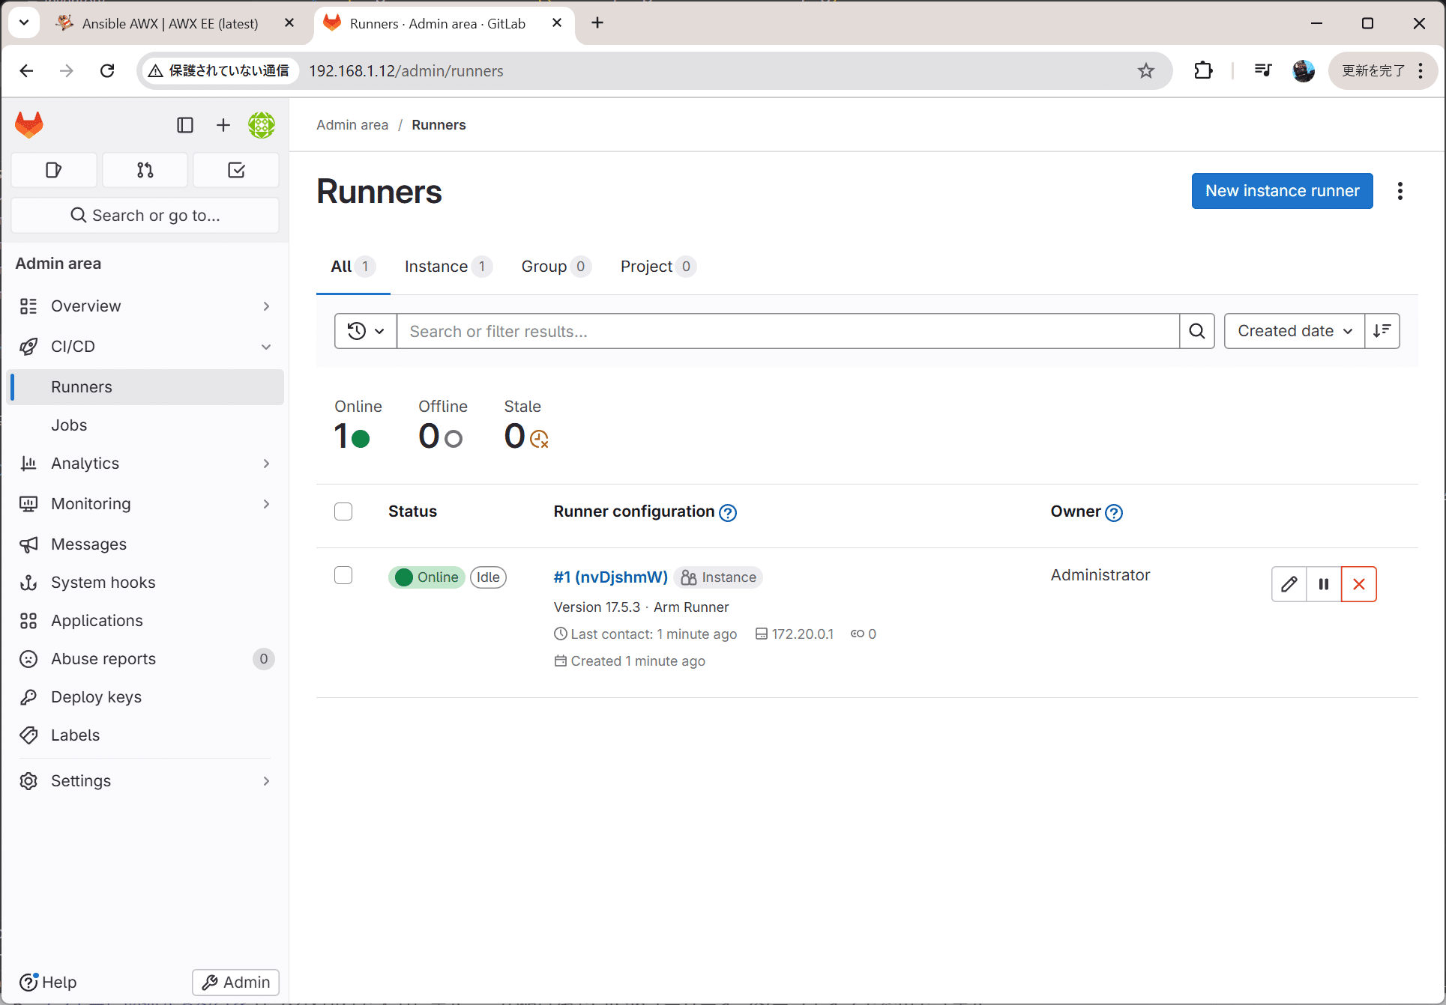Create new item with the plus icon
Image resolution: width=1446 pixels, height=1005 pixels.
(223, 125)
